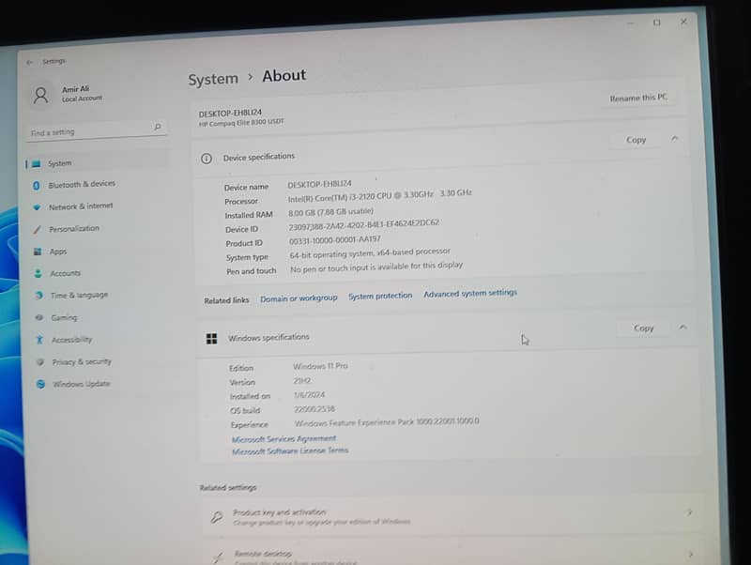
Task: Go to Personalization settings
Action: [74, 229]
